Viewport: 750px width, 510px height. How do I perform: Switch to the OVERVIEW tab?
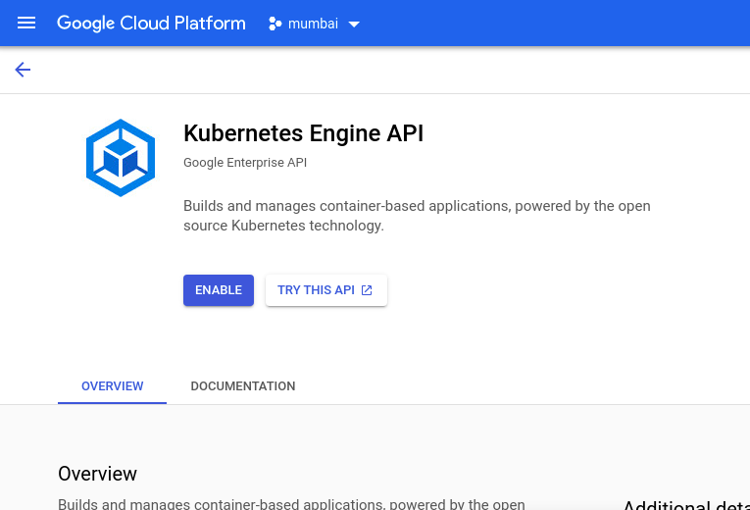pos(112,386)
